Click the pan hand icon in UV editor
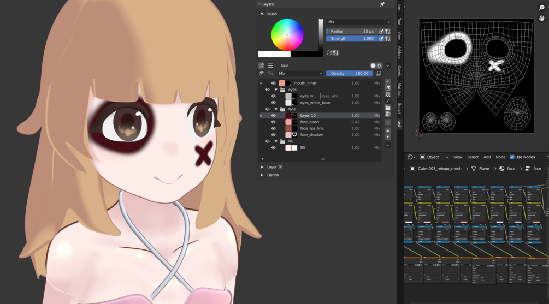 (x=541, y=19)
